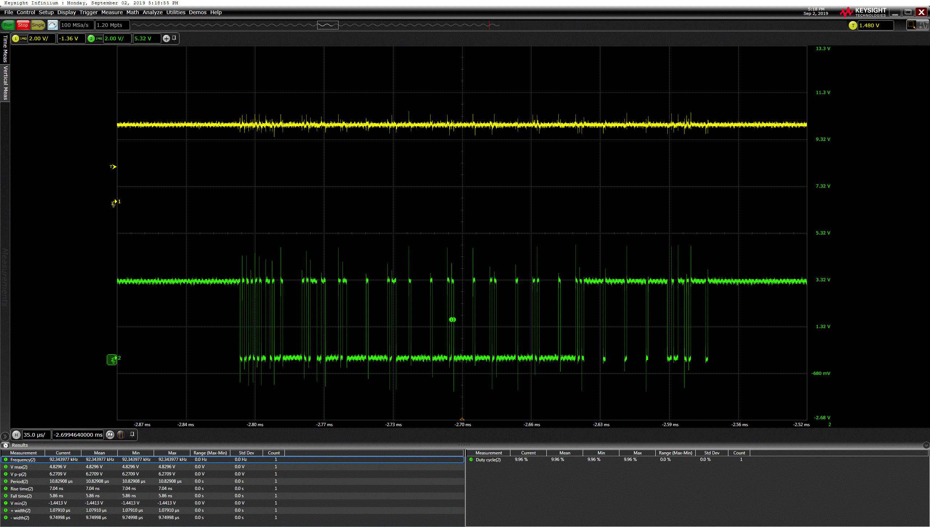Click the red Stop button
The height and width of the screenshot is (527, 930).
(23, 25)
